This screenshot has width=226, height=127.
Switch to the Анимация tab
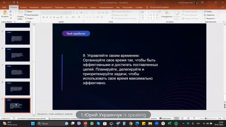pos(71,7)
